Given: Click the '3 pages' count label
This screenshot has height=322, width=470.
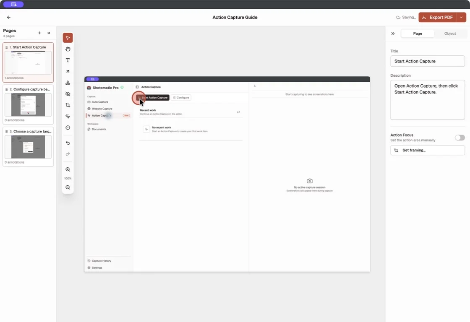Looking at the screenshot, I should [x=9, y=36].
